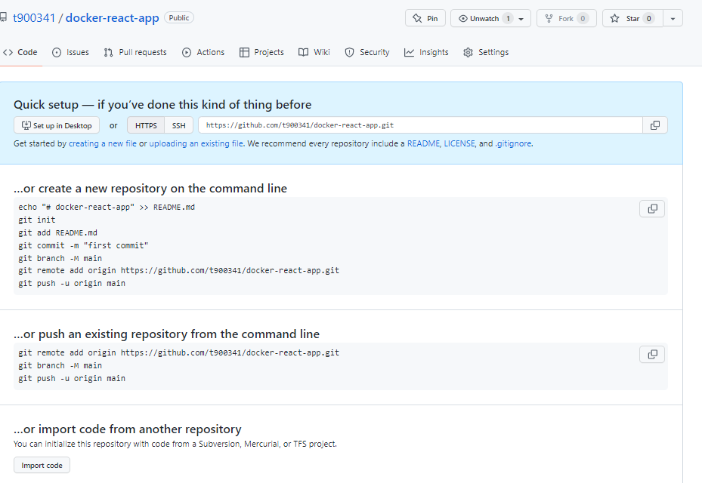Click the Security shield icon
Screen dimensions: 702x483
point(349,52)
